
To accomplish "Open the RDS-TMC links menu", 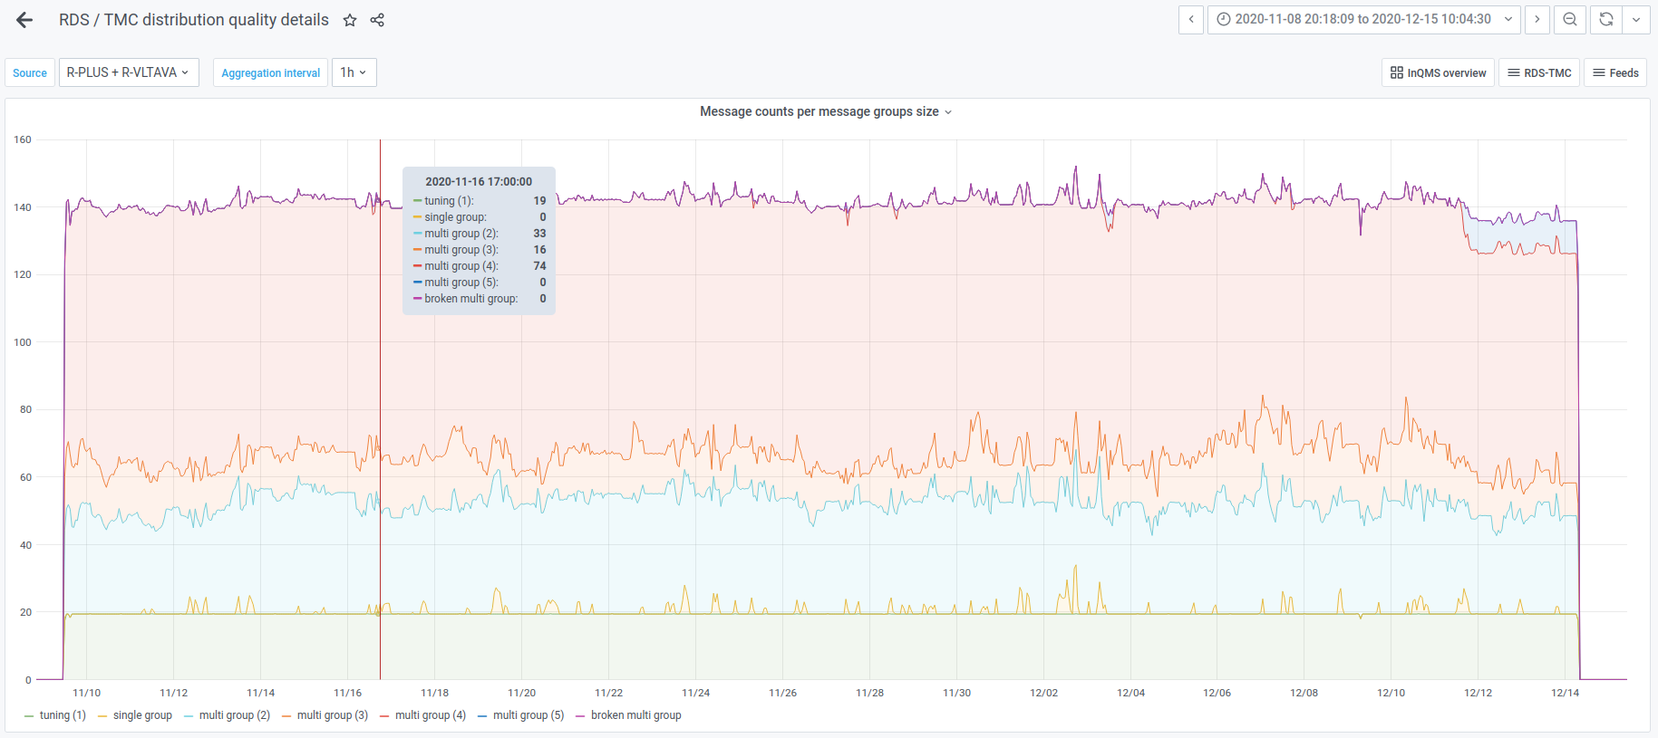I will [1539, 72].
